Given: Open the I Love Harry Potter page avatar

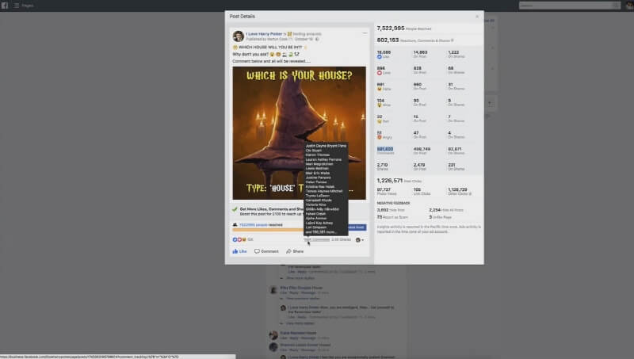Looking at the screenshot, I should point(239,36).
